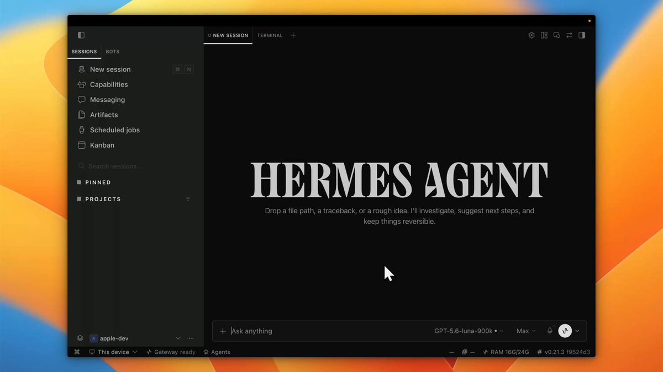This screenshot has width=663, height=372.
Task: Collapse the left sidebar panel icon
Action: click(x=81, y=35)
